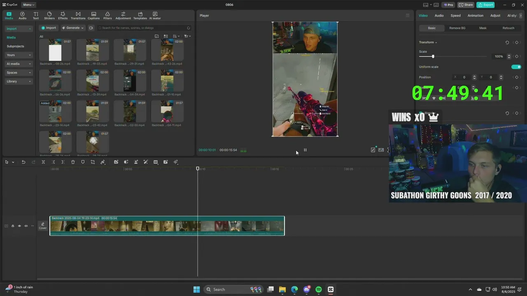The width and height of the screenshot is (527, 296).
Task: Pause playback in the Player
Action: pyautogui.click(x=305, y=150)
